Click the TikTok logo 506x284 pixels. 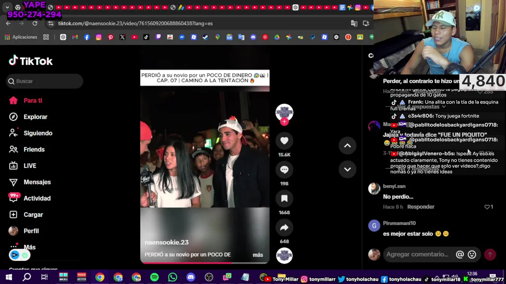[31, 61]
